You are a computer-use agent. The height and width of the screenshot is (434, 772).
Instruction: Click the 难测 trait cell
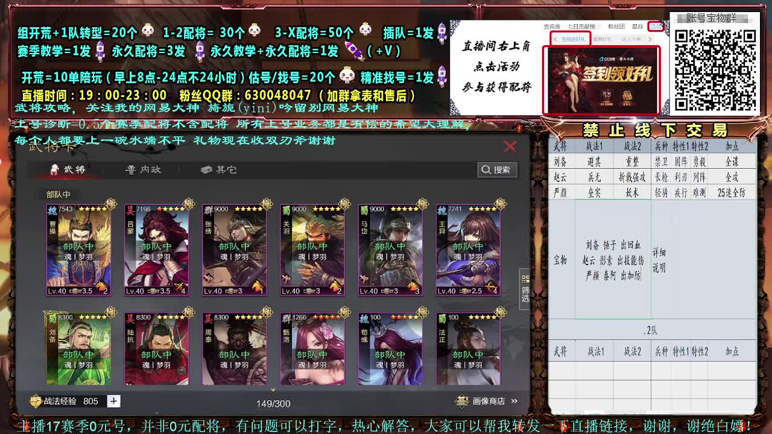pyautogui.click(x=700, y=193)
